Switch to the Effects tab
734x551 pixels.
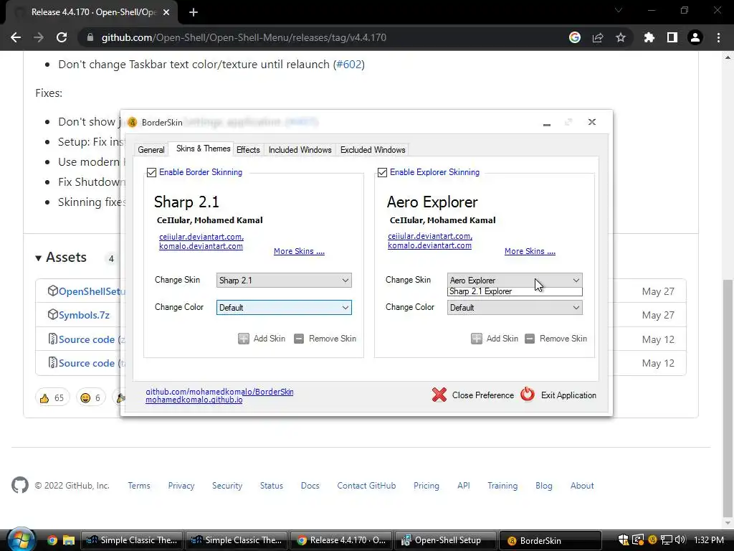[248, 149]
